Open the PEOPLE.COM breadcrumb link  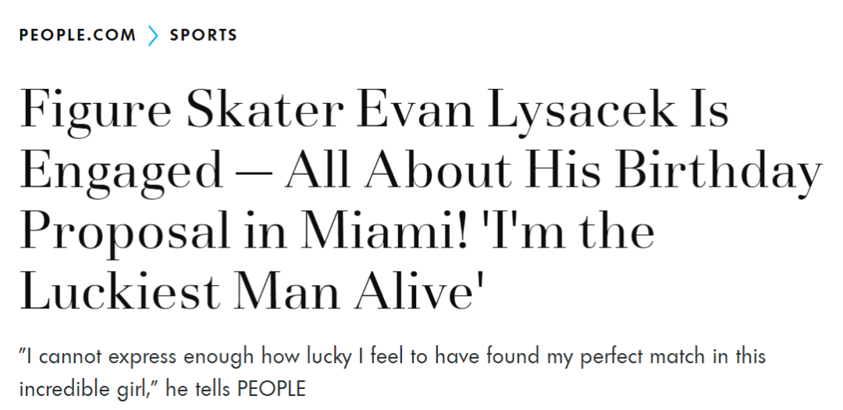click(x=77, y=35)
